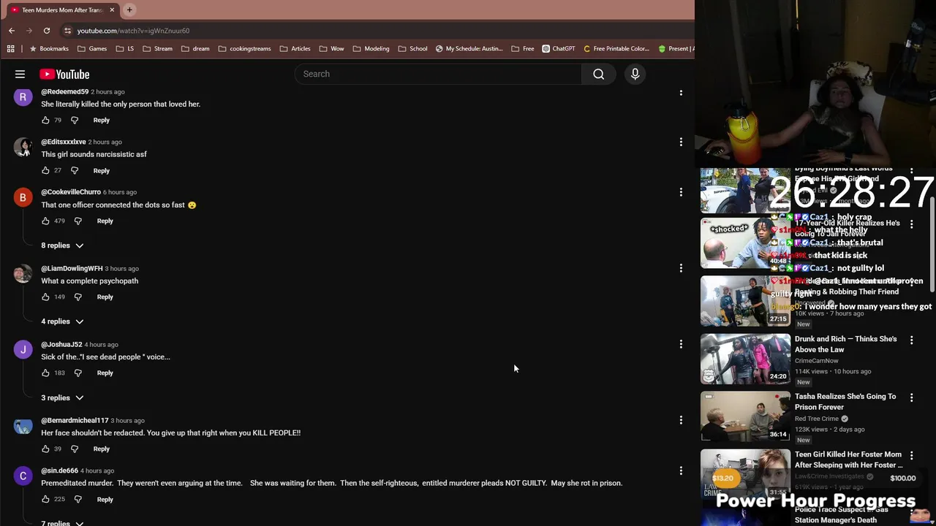Open options menu for @Redeemed59 comment

tap(681, 93)
